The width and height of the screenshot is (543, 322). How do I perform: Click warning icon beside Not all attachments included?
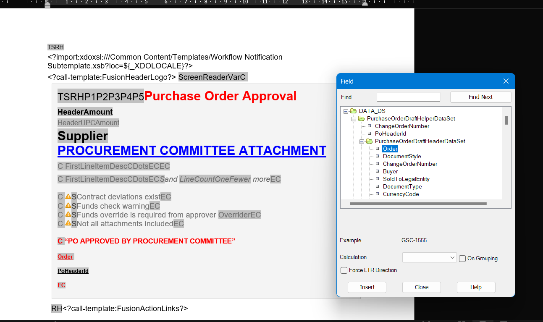(x=68, y=224)
